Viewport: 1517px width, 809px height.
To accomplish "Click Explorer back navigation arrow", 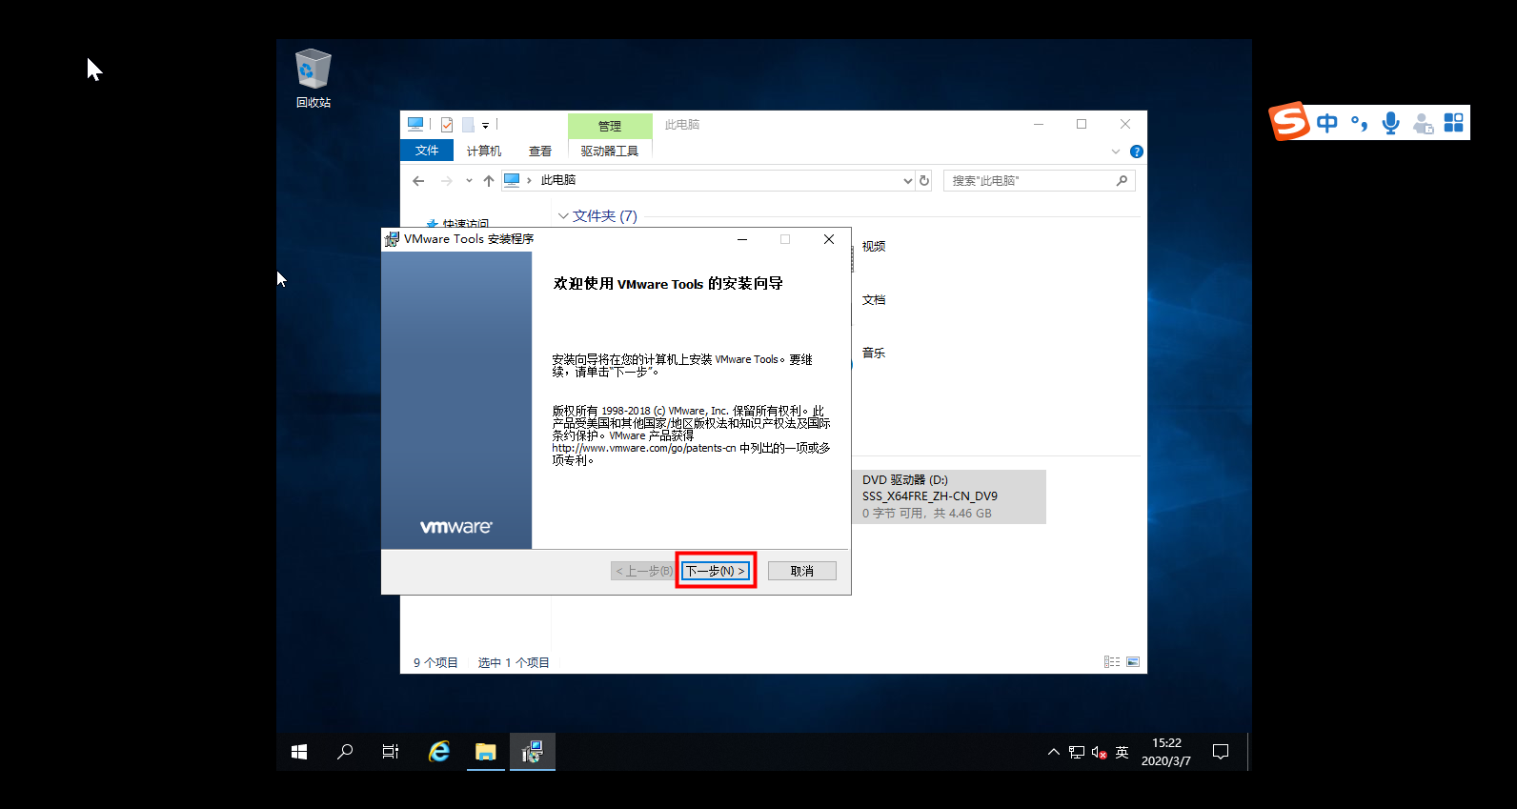I will pyautogui.click(x=418, y=180).
